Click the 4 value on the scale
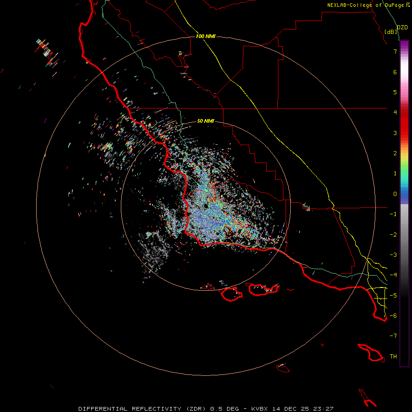 click(395, 113)
